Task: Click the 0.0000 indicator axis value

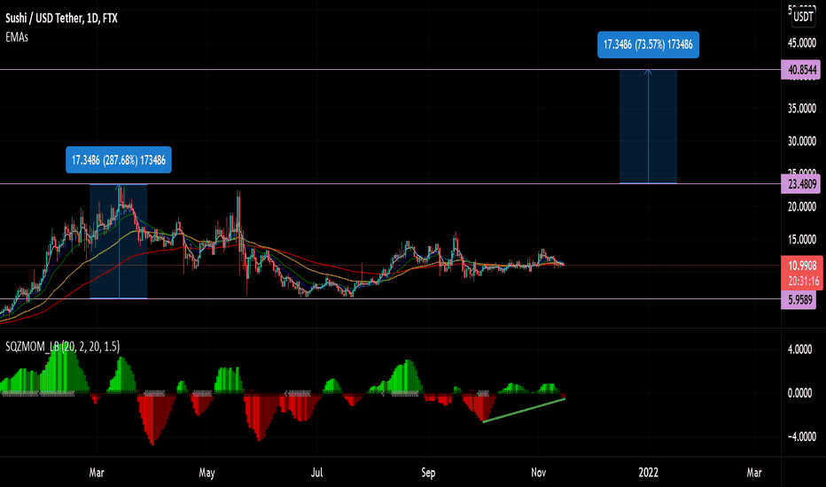Action: coord(799,393)
